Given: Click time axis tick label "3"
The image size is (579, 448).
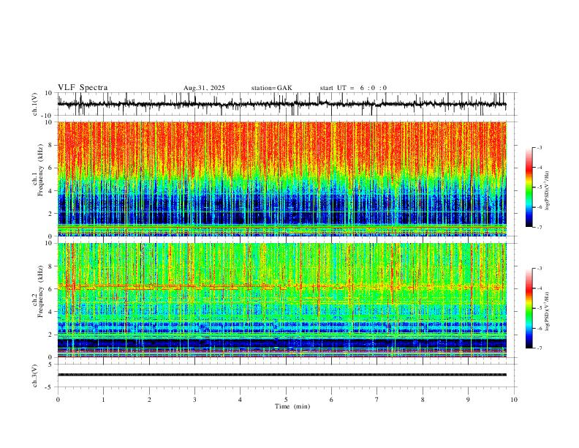Looking at the screenshot, I should coord(194,400).
